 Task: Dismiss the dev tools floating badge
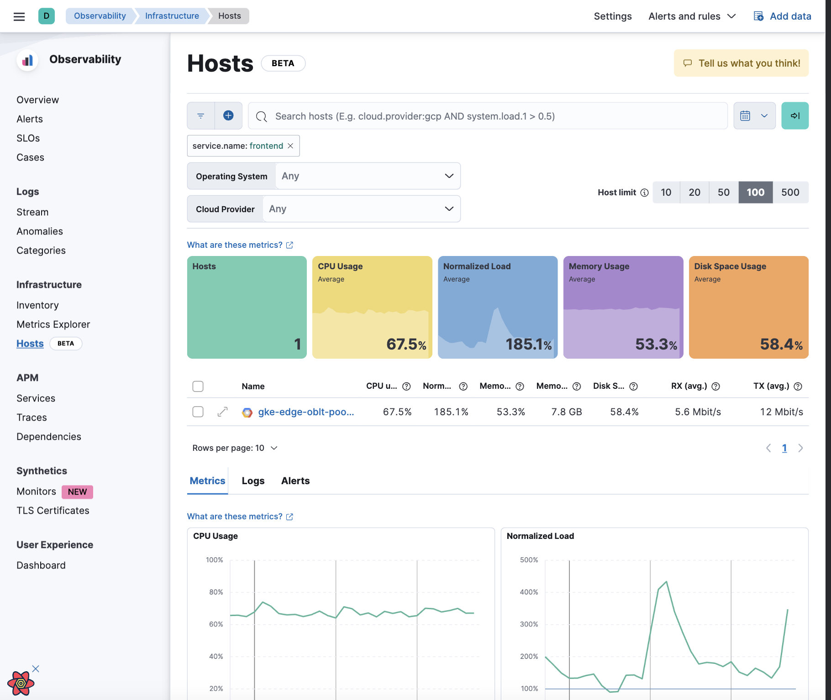36,669
